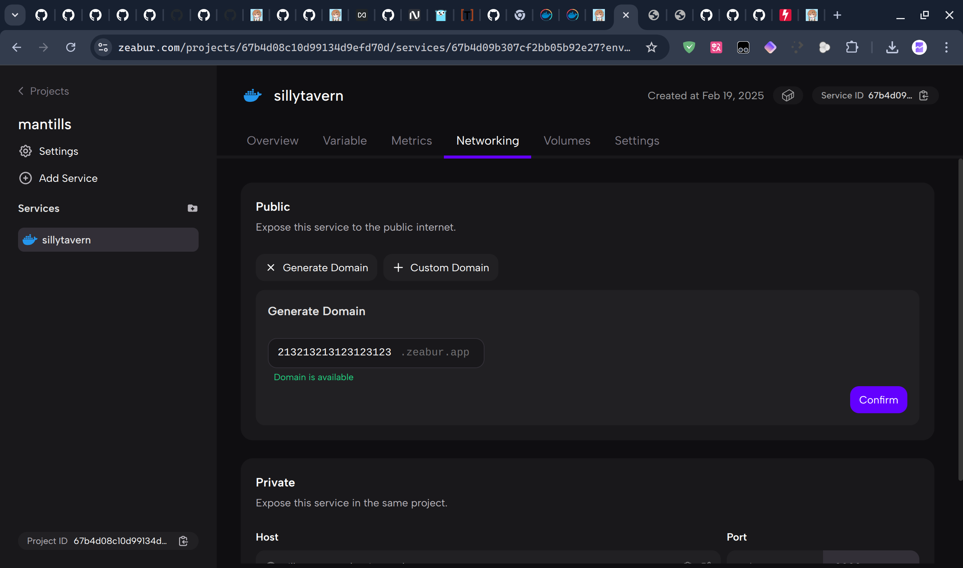Expand the Custom Domain option
963x568 pixels.
(x=441, y=267)
